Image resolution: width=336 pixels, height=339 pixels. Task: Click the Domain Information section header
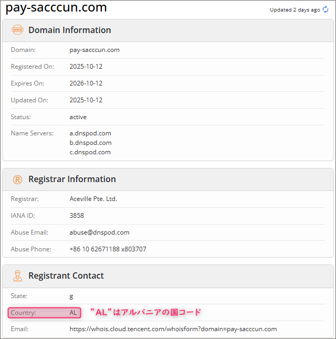(69, 30)
